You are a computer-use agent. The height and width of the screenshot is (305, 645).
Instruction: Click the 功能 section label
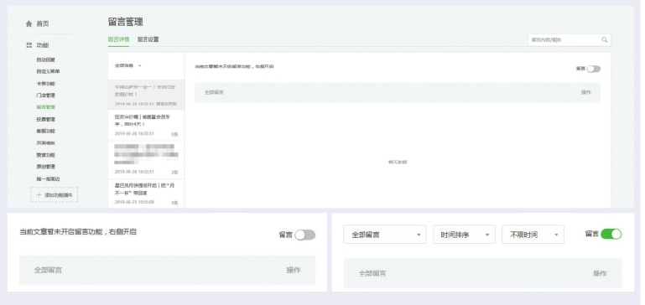[x=43, y=45]
